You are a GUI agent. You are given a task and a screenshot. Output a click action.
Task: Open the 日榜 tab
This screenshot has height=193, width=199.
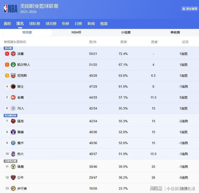pyautogui.click(x=78, y=24)
